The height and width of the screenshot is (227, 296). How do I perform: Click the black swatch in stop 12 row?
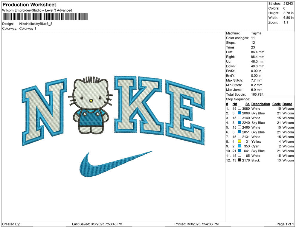(x=239, y=160)
